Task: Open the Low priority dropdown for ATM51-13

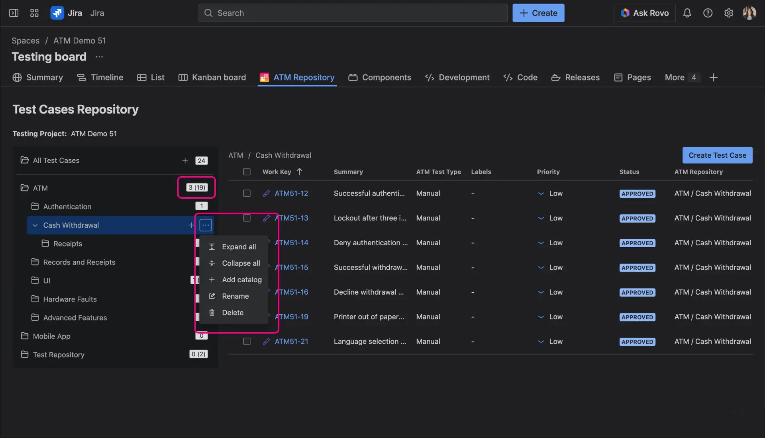Action: (550, 218)
